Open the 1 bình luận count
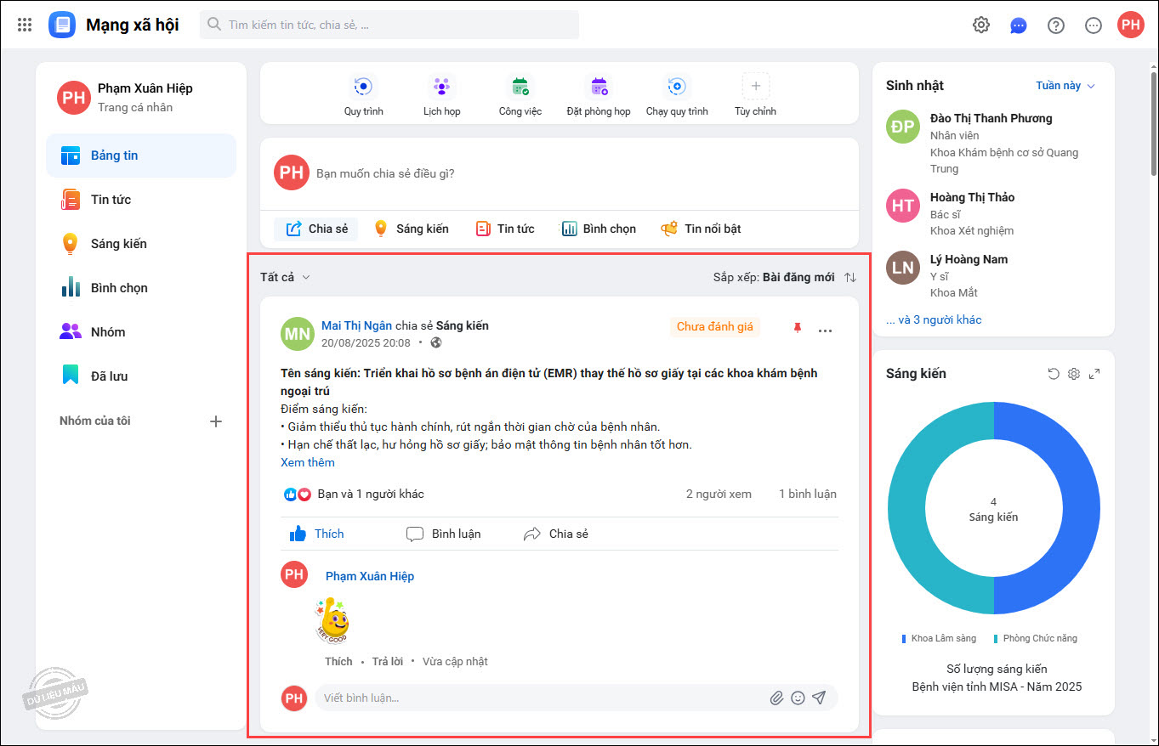1159x746 pixels. click(x=808, y=494)
